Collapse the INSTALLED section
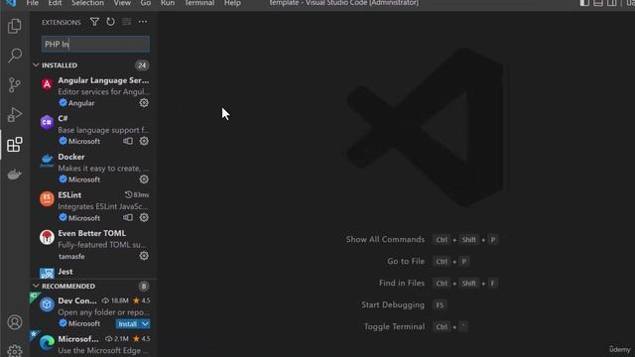This screenshot has height=357, width=635. 36,65
